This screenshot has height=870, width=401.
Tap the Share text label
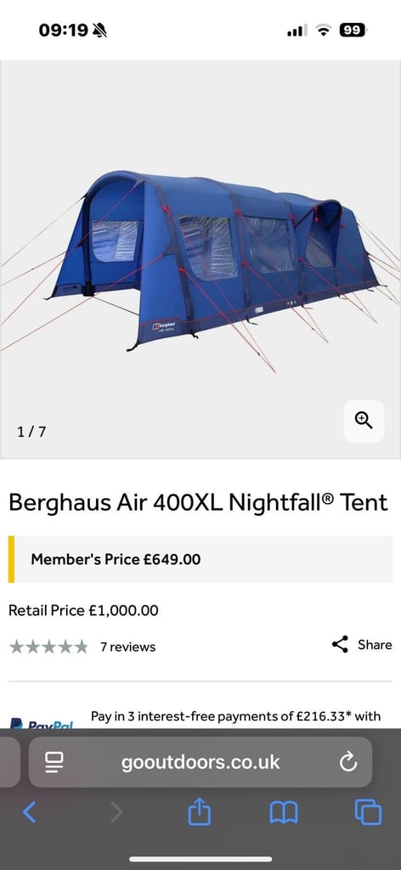375,645
